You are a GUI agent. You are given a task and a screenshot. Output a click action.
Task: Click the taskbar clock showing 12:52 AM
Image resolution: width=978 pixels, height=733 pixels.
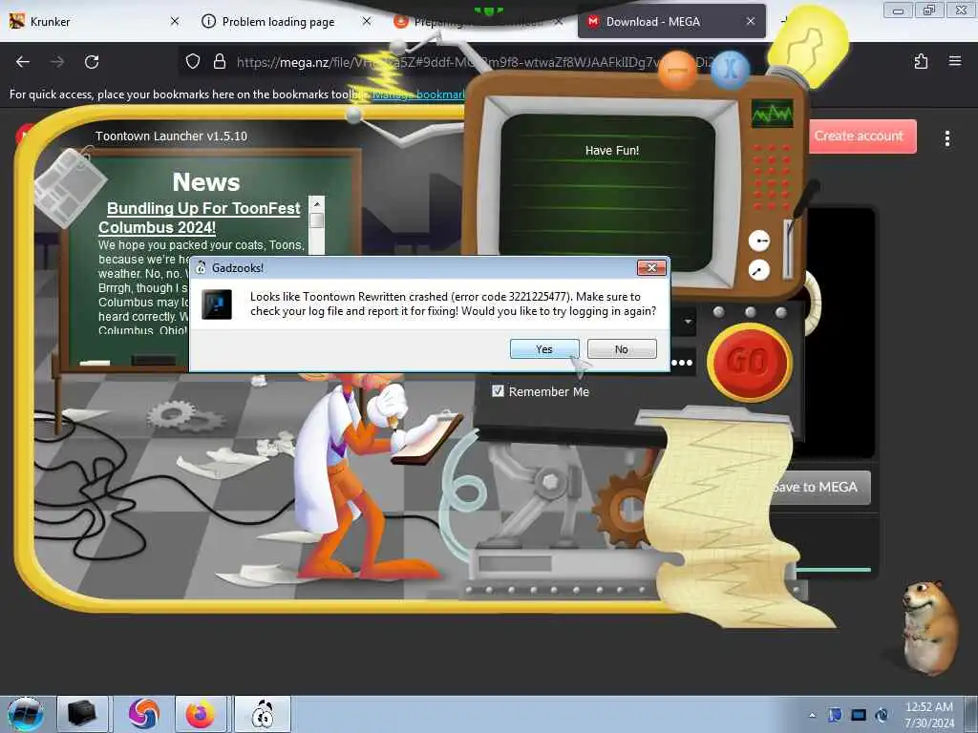tap(928, 715)
